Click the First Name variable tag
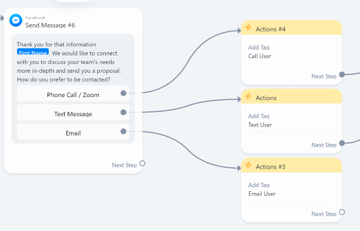The image size is (360, 231). (33, 52)
